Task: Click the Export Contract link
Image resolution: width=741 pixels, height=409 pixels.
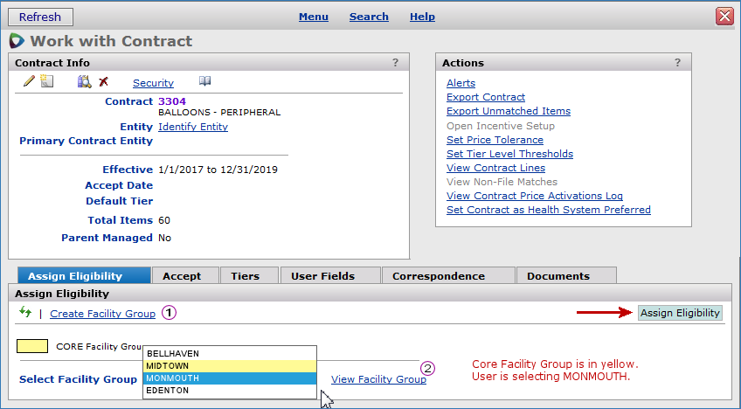Action: pos(485,97)
